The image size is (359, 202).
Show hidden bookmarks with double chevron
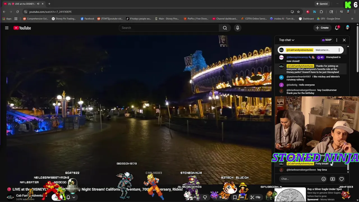click(352, 19)
